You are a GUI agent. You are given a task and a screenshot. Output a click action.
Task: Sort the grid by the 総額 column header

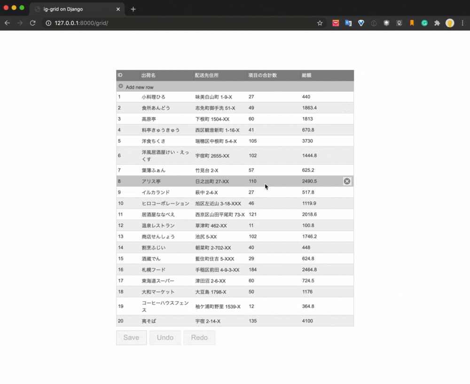(x=306, y=75)
